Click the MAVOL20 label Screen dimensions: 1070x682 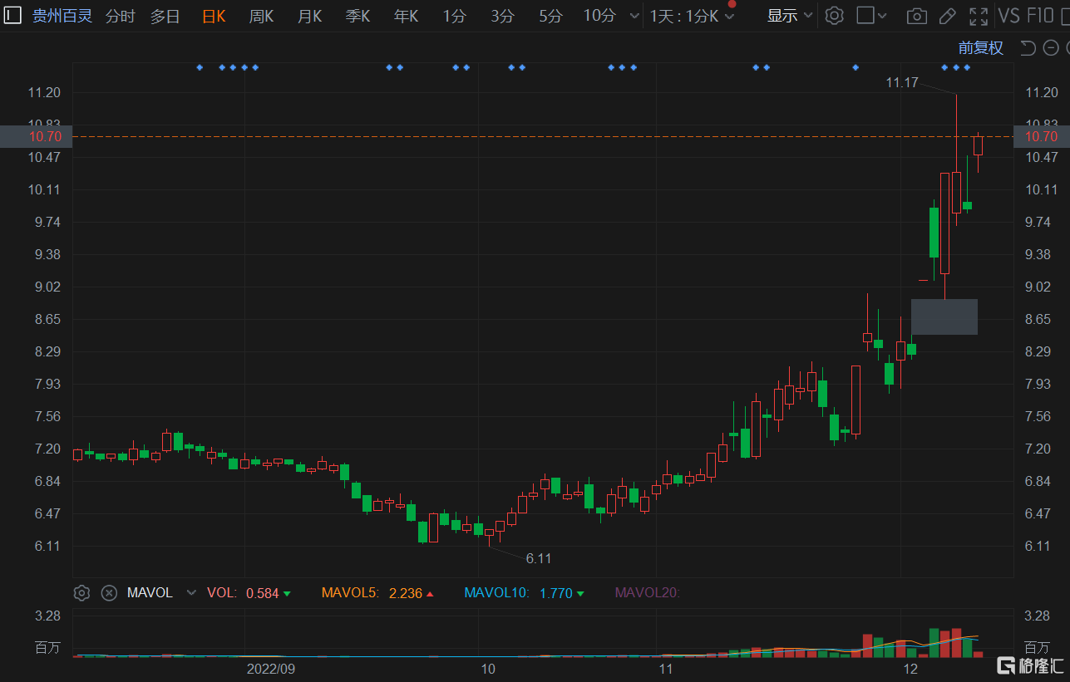coord(647,593)
